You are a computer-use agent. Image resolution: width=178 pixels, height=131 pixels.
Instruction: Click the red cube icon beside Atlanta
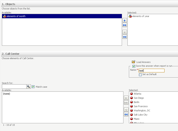coord(131,94)
